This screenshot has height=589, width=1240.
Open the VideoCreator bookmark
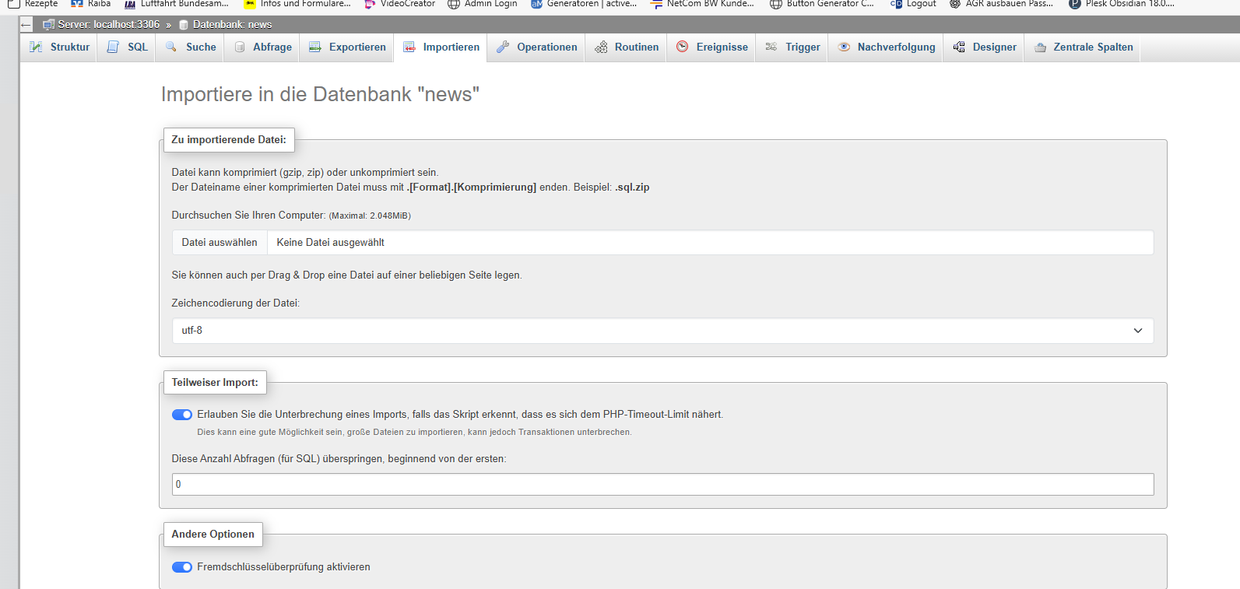click(399, 4)
